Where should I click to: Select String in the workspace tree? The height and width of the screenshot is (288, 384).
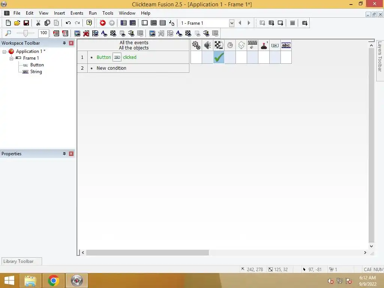[x=36, y=72]
